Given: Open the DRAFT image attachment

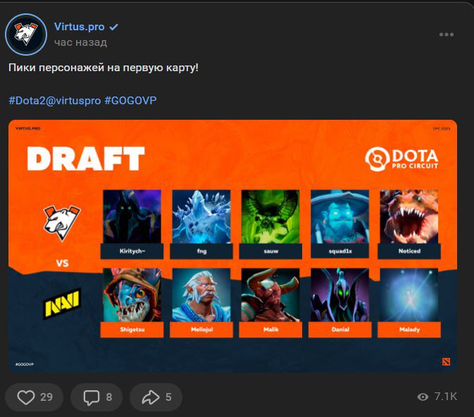Looking at the screenshot, I should click(x=232, y=246).
